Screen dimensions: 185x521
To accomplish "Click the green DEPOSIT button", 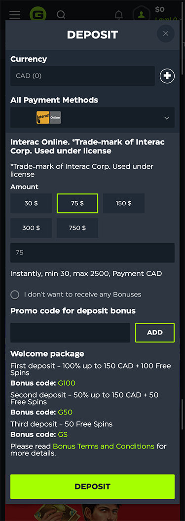I will (x=92, y=486).
